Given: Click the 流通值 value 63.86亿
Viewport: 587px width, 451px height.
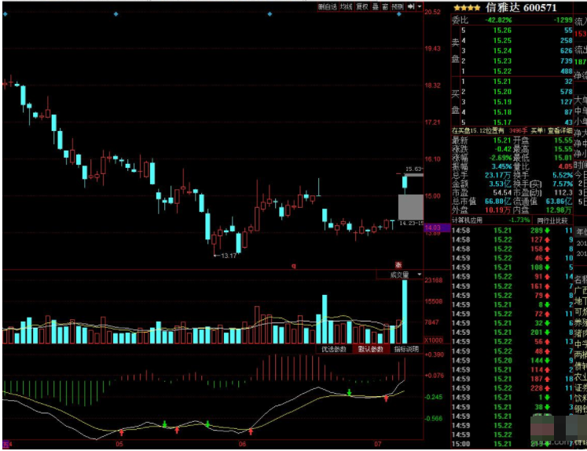Looking at the screenshot, I should point(559,202).
